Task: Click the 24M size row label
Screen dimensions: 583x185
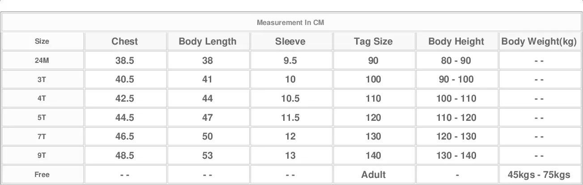Action: pyautogui.click(x=42, y=61)
